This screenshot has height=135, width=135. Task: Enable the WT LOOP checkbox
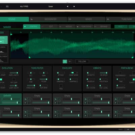[x=14, y=79]
